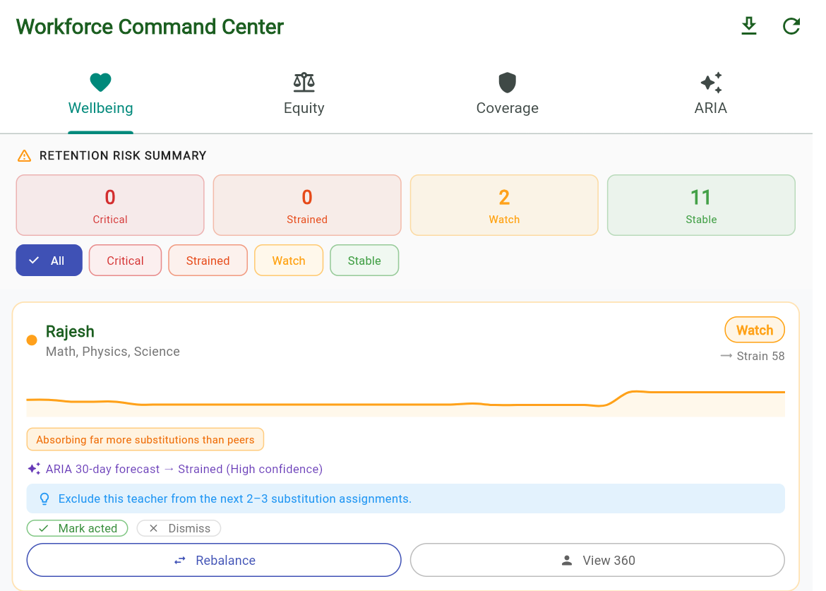Dismiss the substitution recommendation
826x591 pixels.
coord(179,528)
